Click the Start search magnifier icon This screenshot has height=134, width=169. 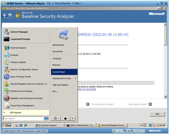point(46,118)
